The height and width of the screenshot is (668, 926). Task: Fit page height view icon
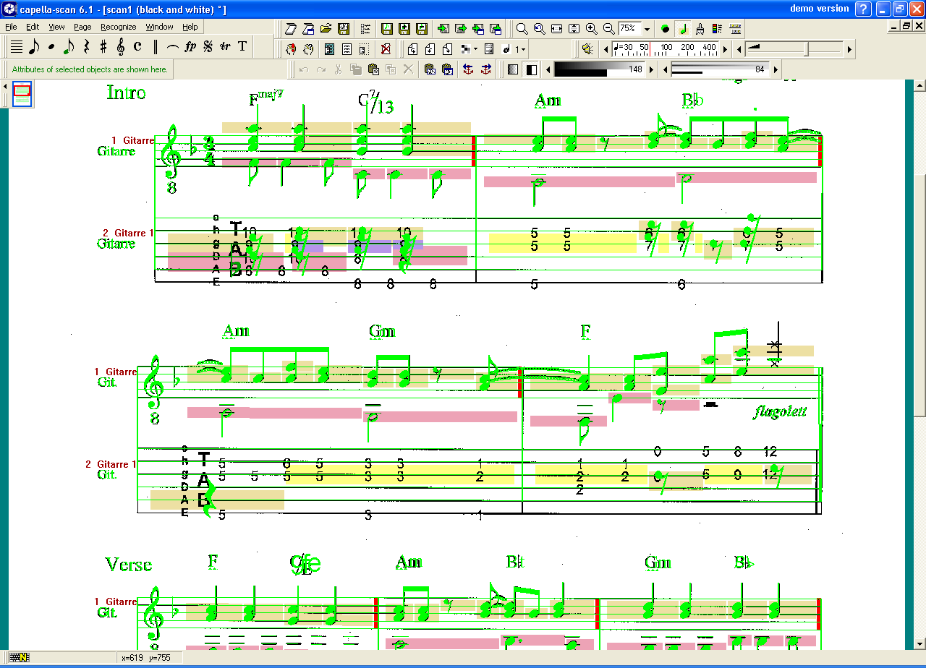pos(574,29)
